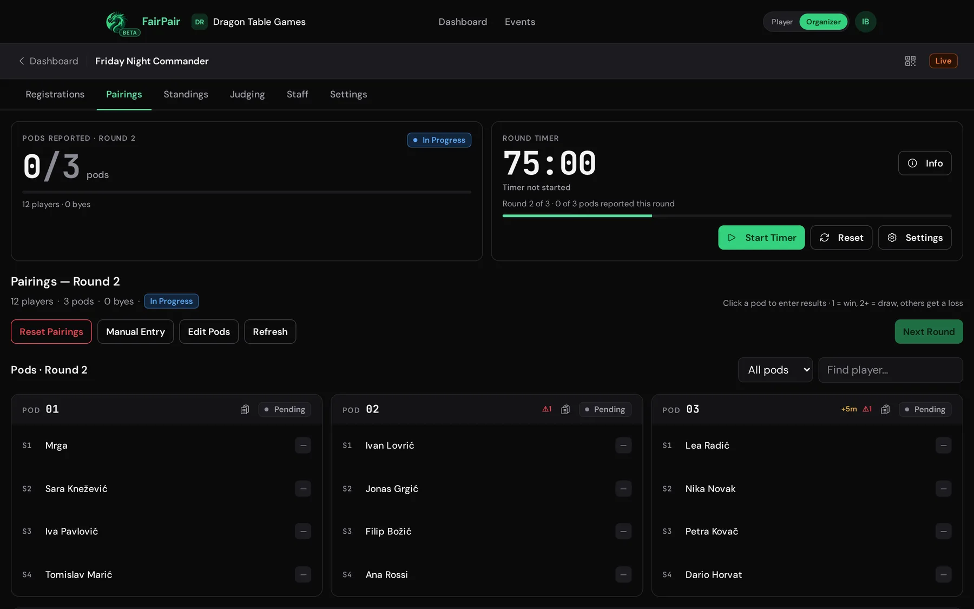The height and width of the screenshot is (609, 974).
Task: Click the round progress bar under timer
Action: click(727, 215)
